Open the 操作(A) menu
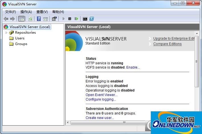 [x=26, y=12]
